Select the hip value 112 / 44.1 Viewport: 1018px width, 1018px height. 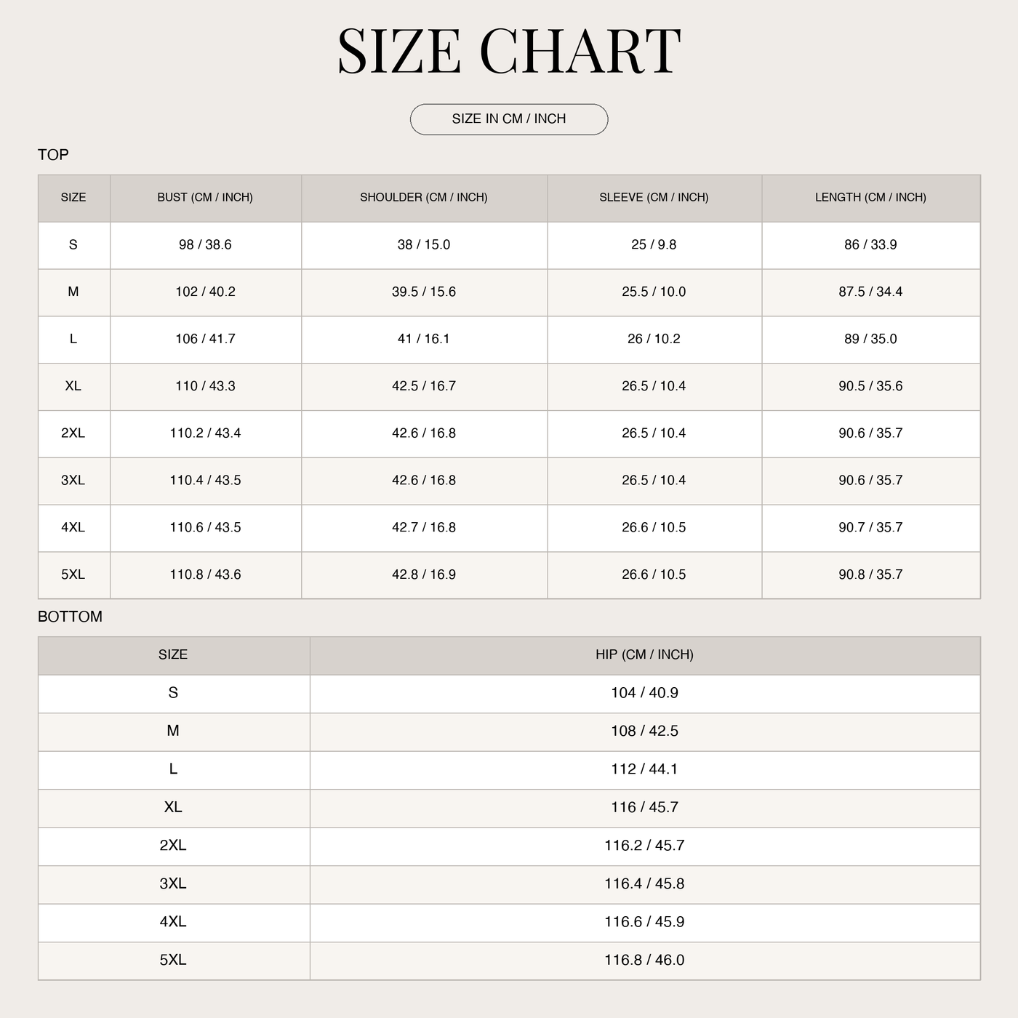coord(644,769)
